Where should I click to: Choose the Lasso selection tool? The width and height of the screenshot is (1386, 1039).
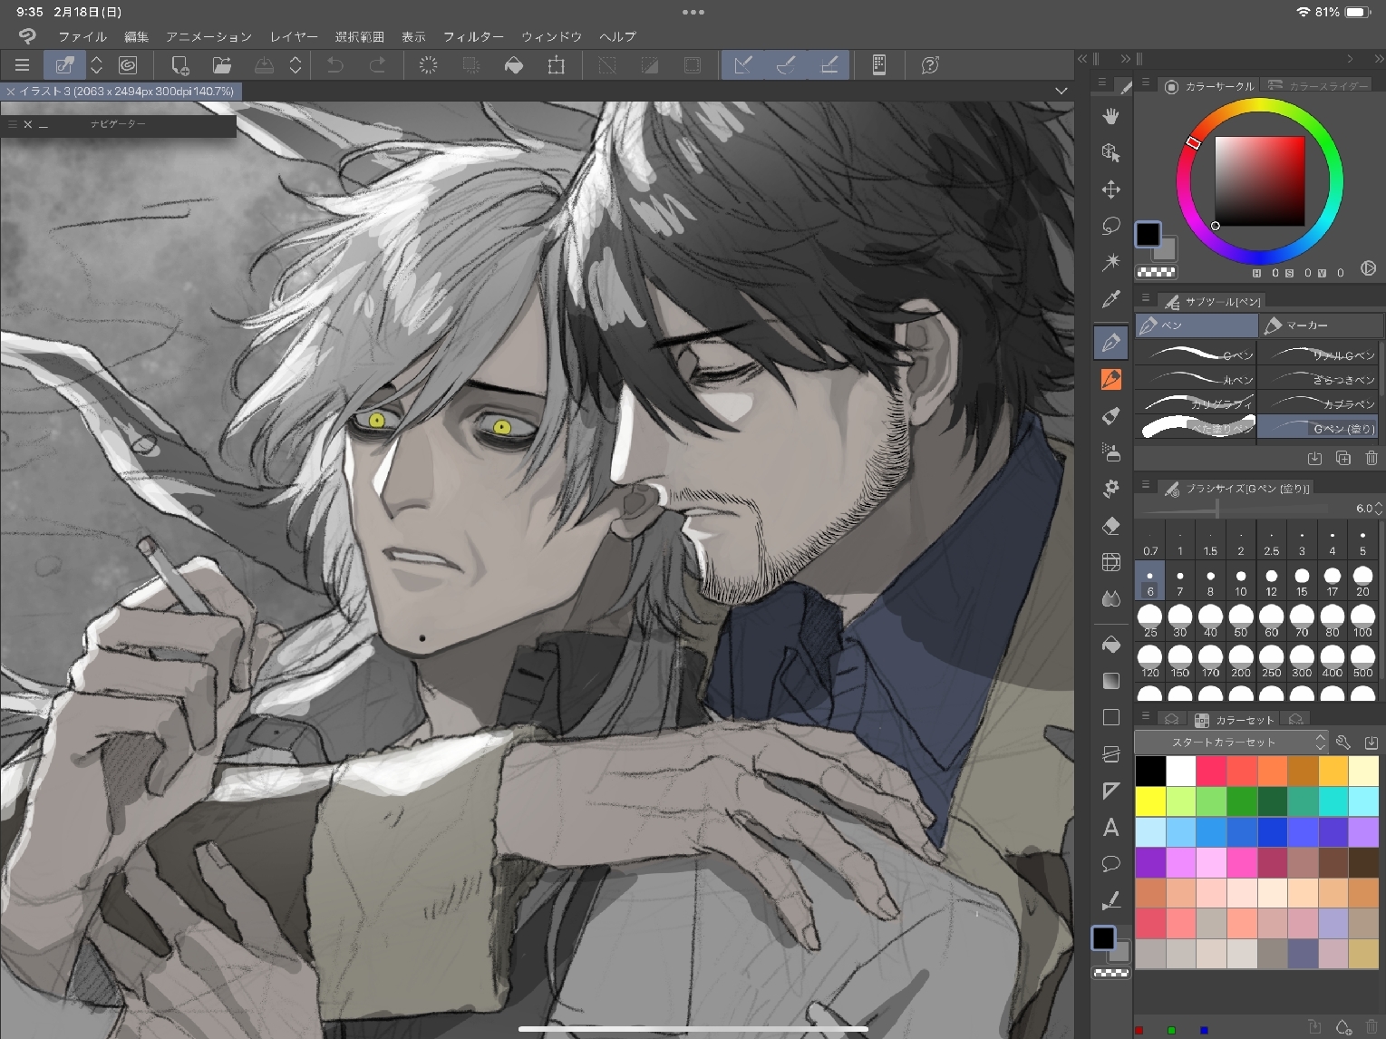[1110, 226]
